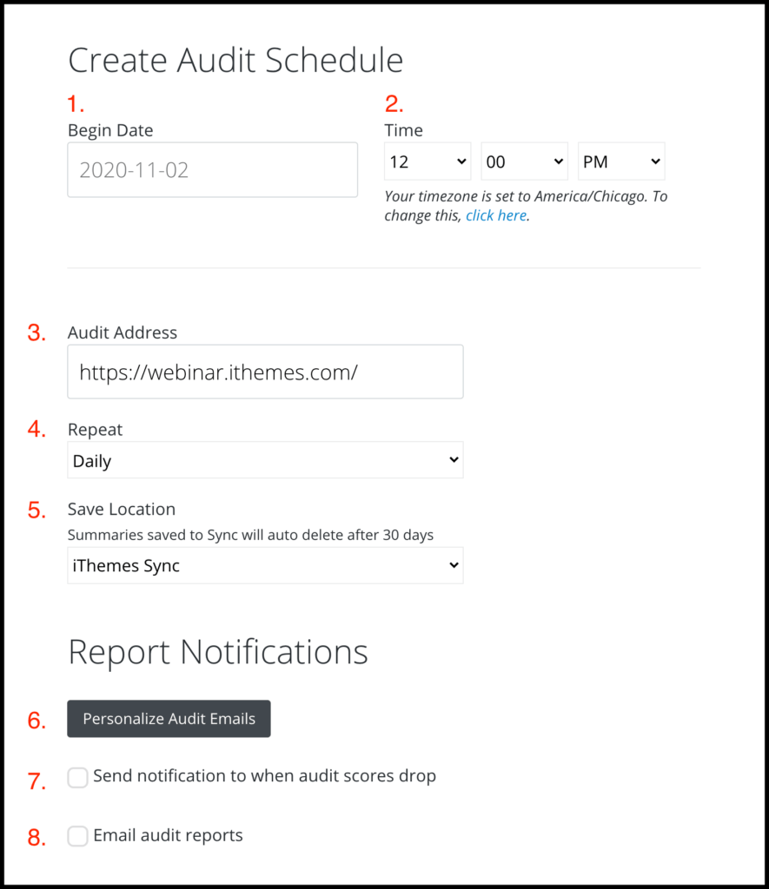Open the hour dropdown showing 12

pyautogui.click(x=428, y=161)
